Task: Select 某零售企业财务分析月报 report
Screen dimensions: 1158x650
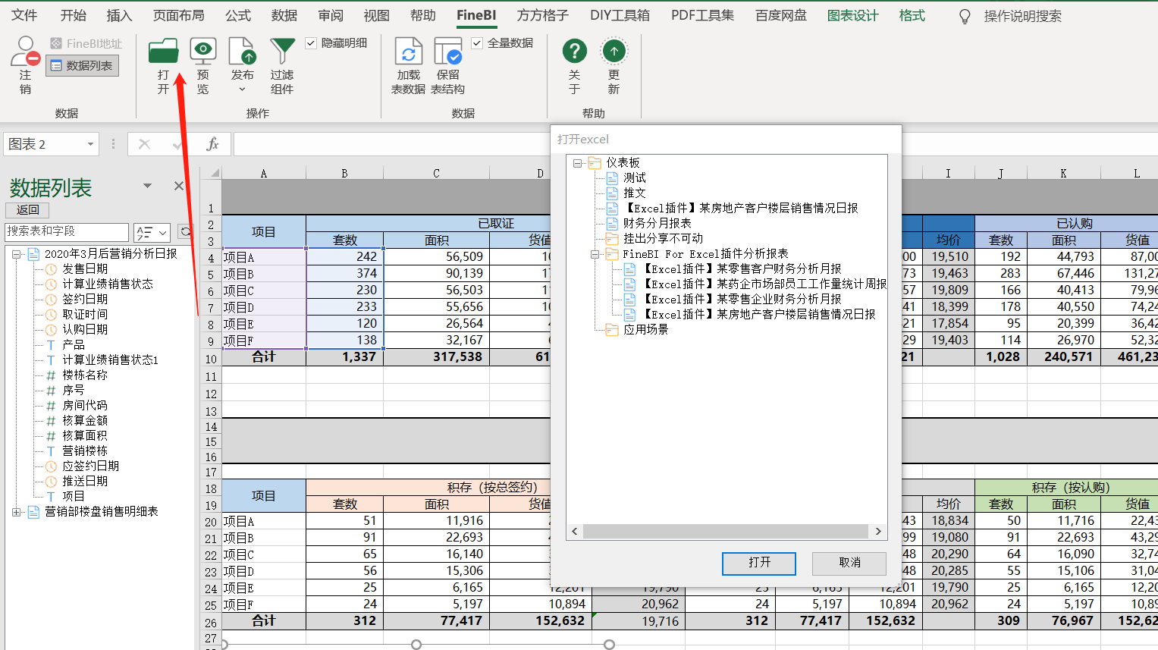Action: pos(741,300)
